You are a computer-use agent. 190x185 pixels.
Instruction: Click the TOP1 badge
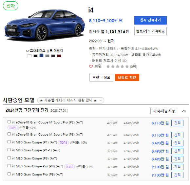(13, 128)
